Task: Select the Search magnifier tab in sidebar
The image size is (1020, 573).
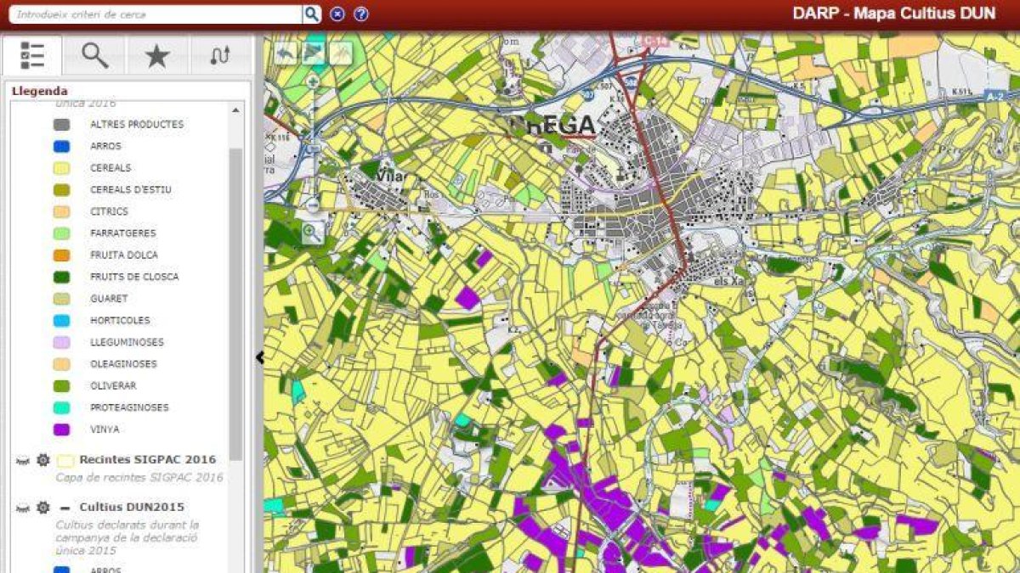Action: click(x=96, y=53)
